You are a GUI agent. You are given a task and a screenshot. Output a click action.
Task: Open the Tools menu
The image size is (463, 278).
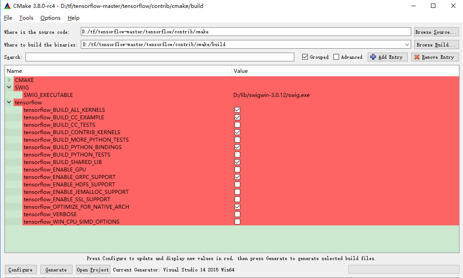pyautogui.click(x=26, y=18)
